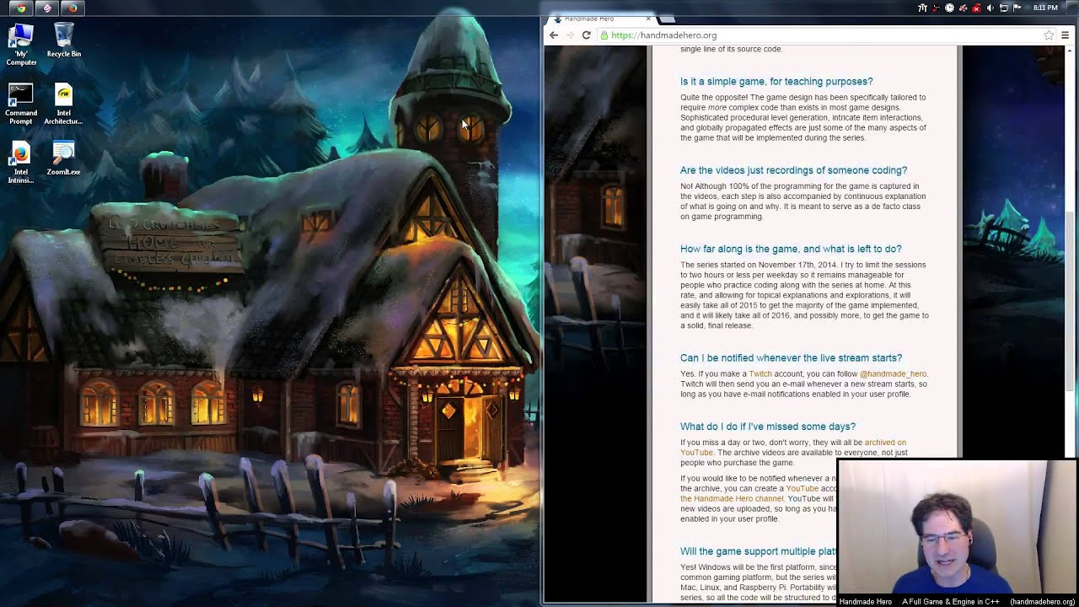This screenshot has width=1079, height=607.
Task: Click the YouTube account link
Action: (803, 489)
